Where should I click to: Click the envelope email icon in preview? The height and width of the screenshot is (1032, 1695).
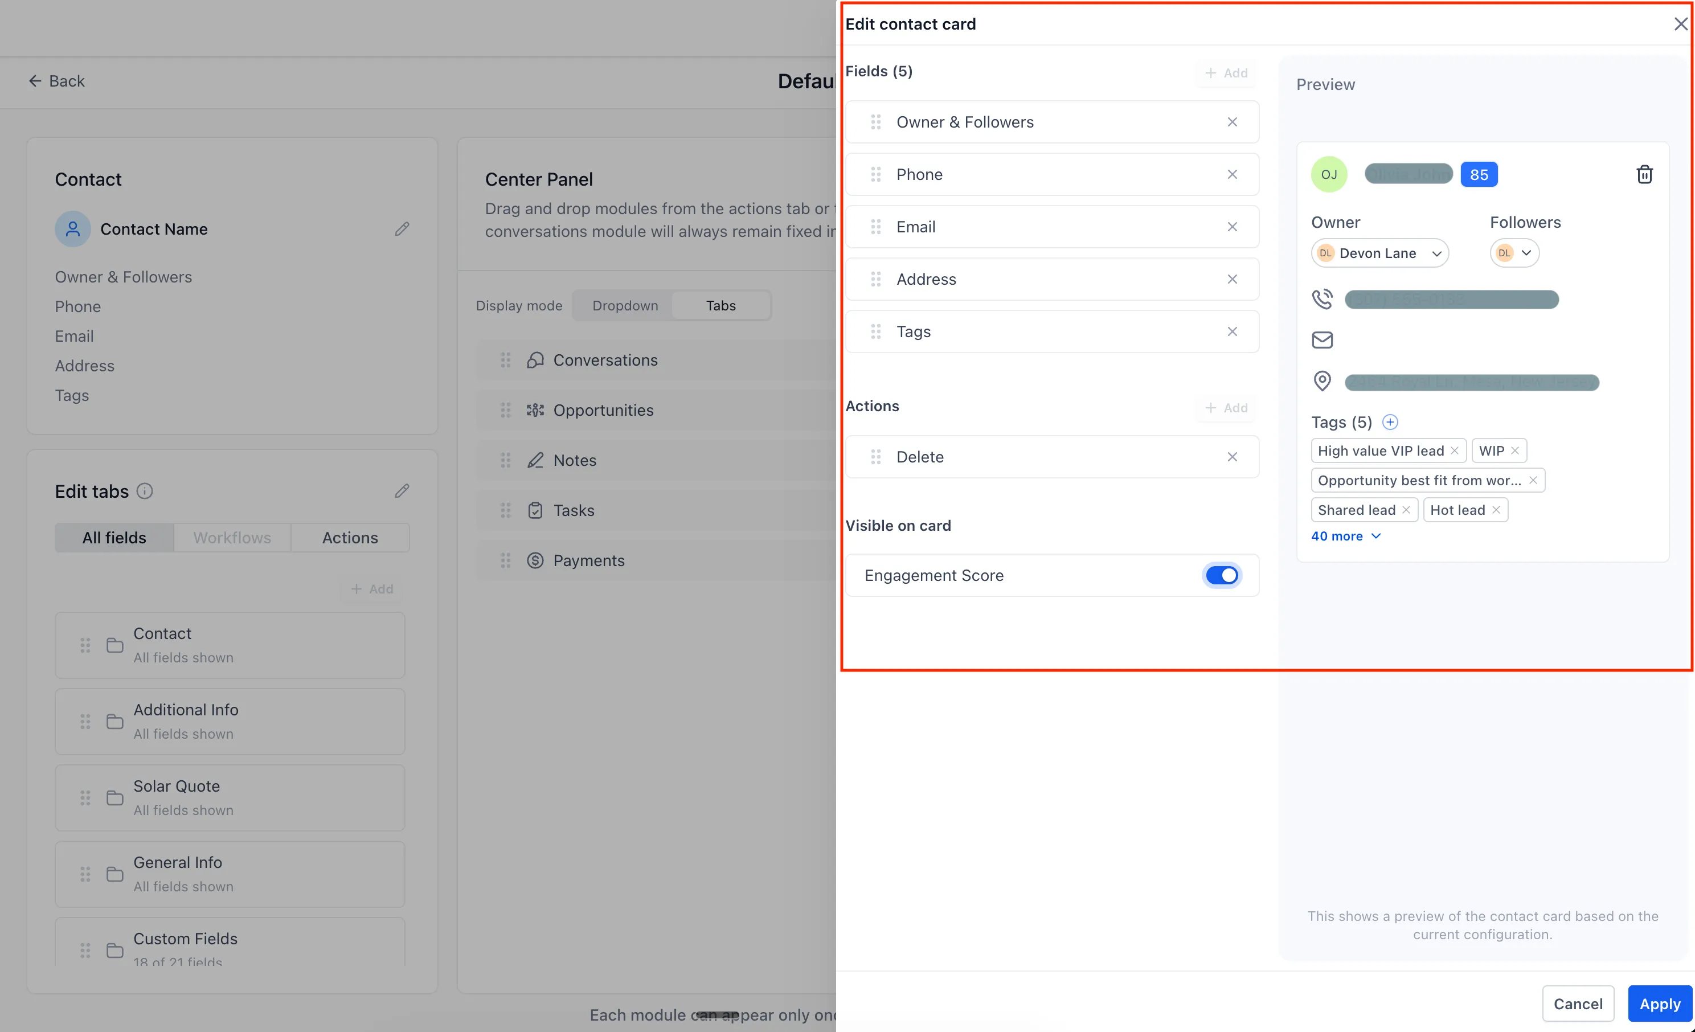click(1322, 340)
